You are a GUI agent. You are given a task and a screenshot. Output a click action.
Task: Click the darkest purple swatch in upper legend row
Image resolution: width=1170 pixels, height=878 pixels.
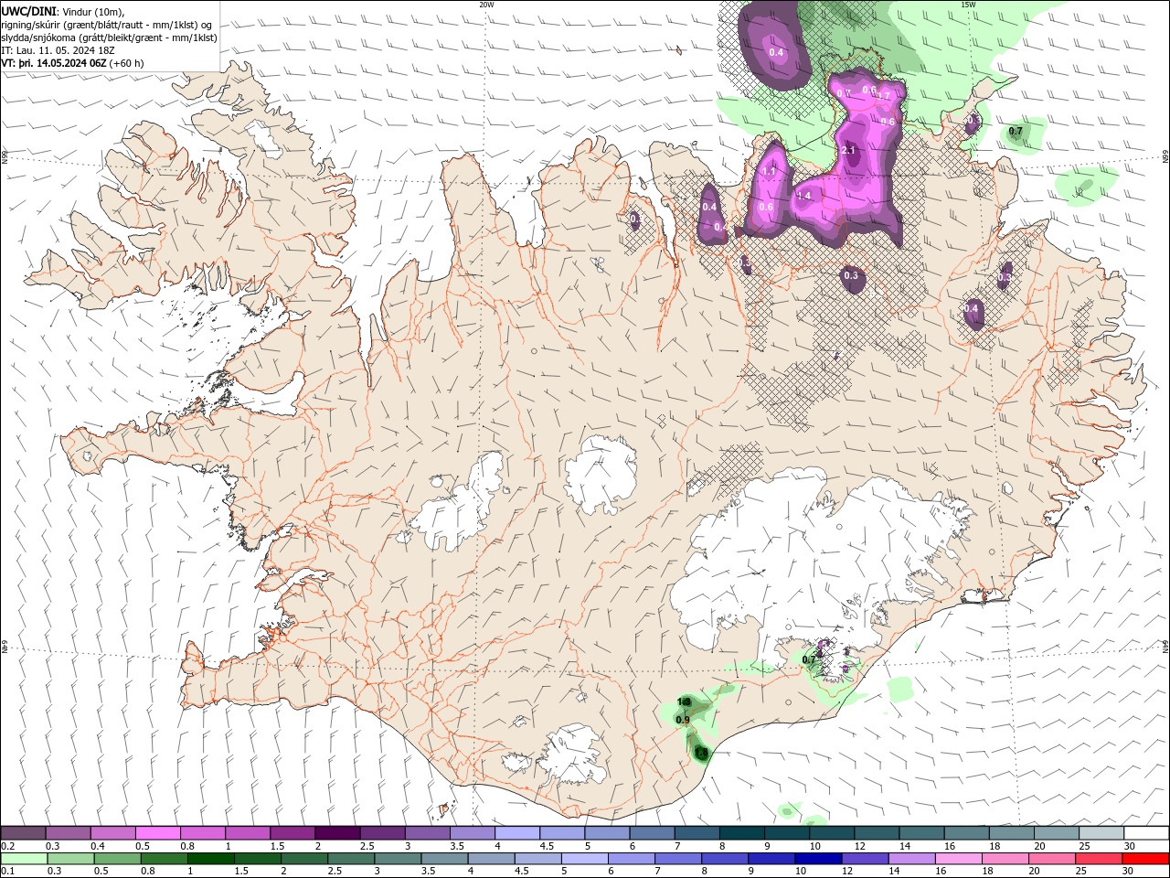tap(336, 832)
